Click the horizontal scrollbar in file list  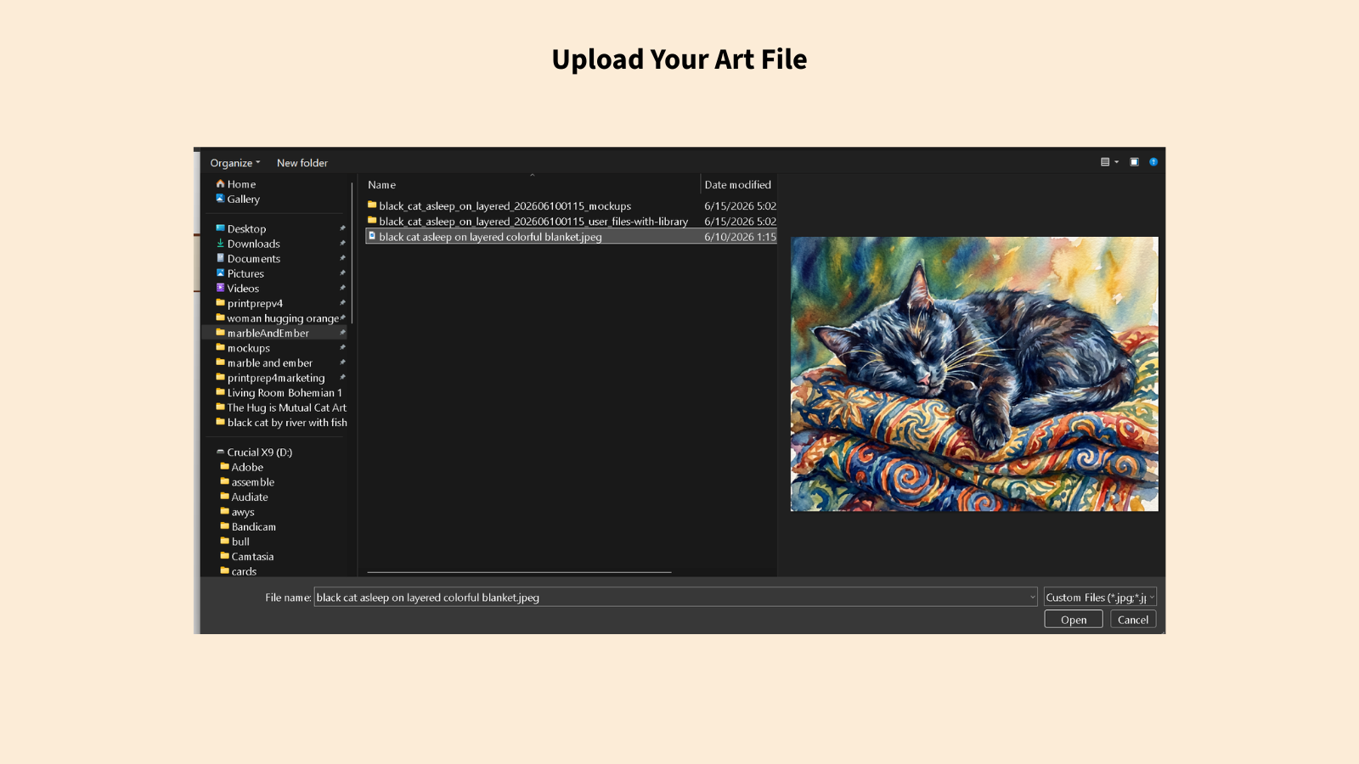518,572
